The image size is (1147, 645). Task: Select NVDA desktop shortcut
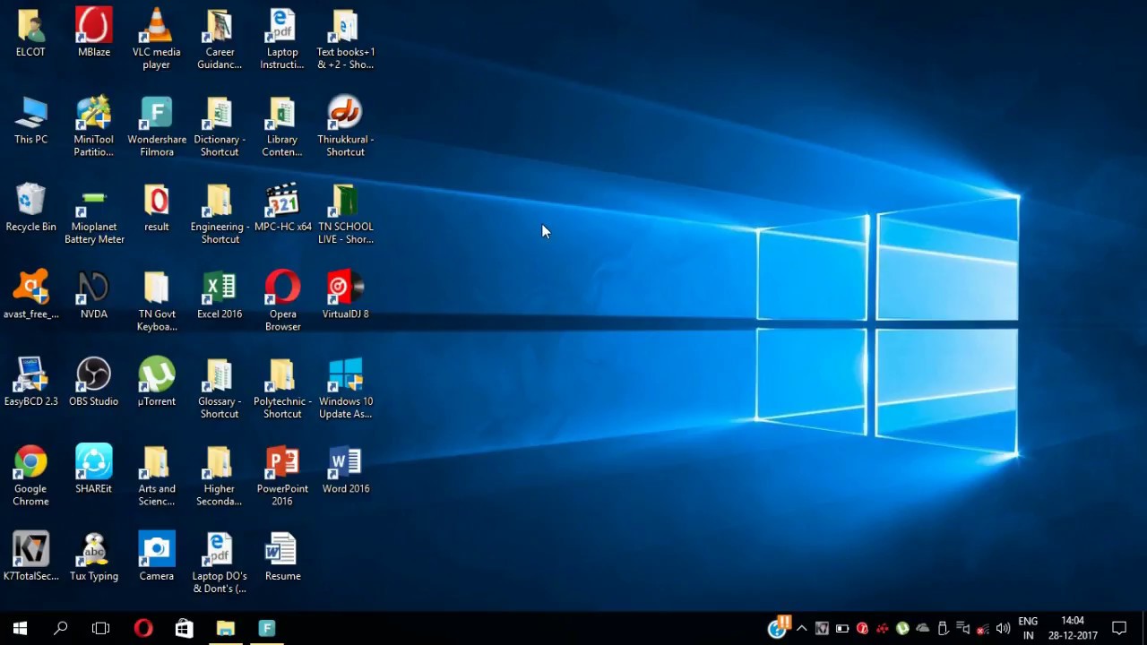coord(94,295)
